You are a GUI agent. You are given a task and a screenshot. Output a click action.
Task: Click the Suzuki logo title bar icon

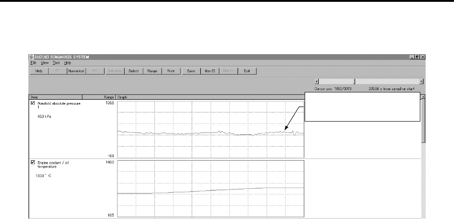(x=32, y=57)
